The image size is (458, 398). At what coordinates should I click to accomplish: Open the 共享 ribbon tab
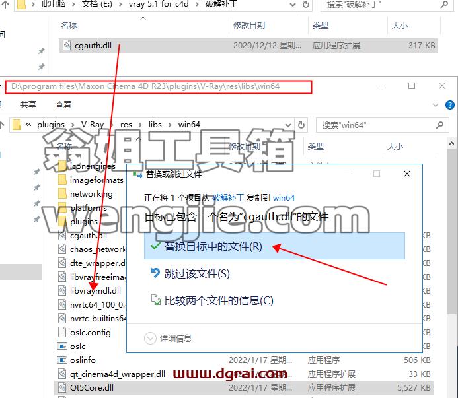point(28,104)
